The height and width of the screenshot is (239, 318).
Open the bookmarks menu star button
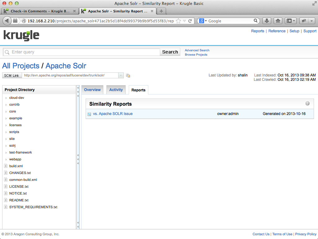291,21
